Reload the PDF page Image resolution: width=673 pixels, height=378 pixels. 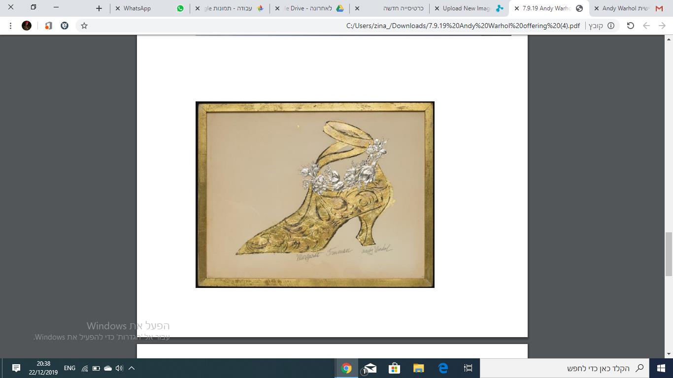coord(630,26)
